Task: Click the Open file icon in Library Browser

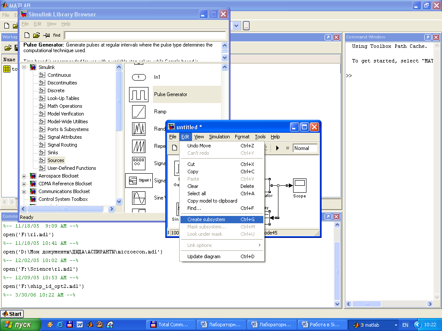Action: (x=36, y=35)
